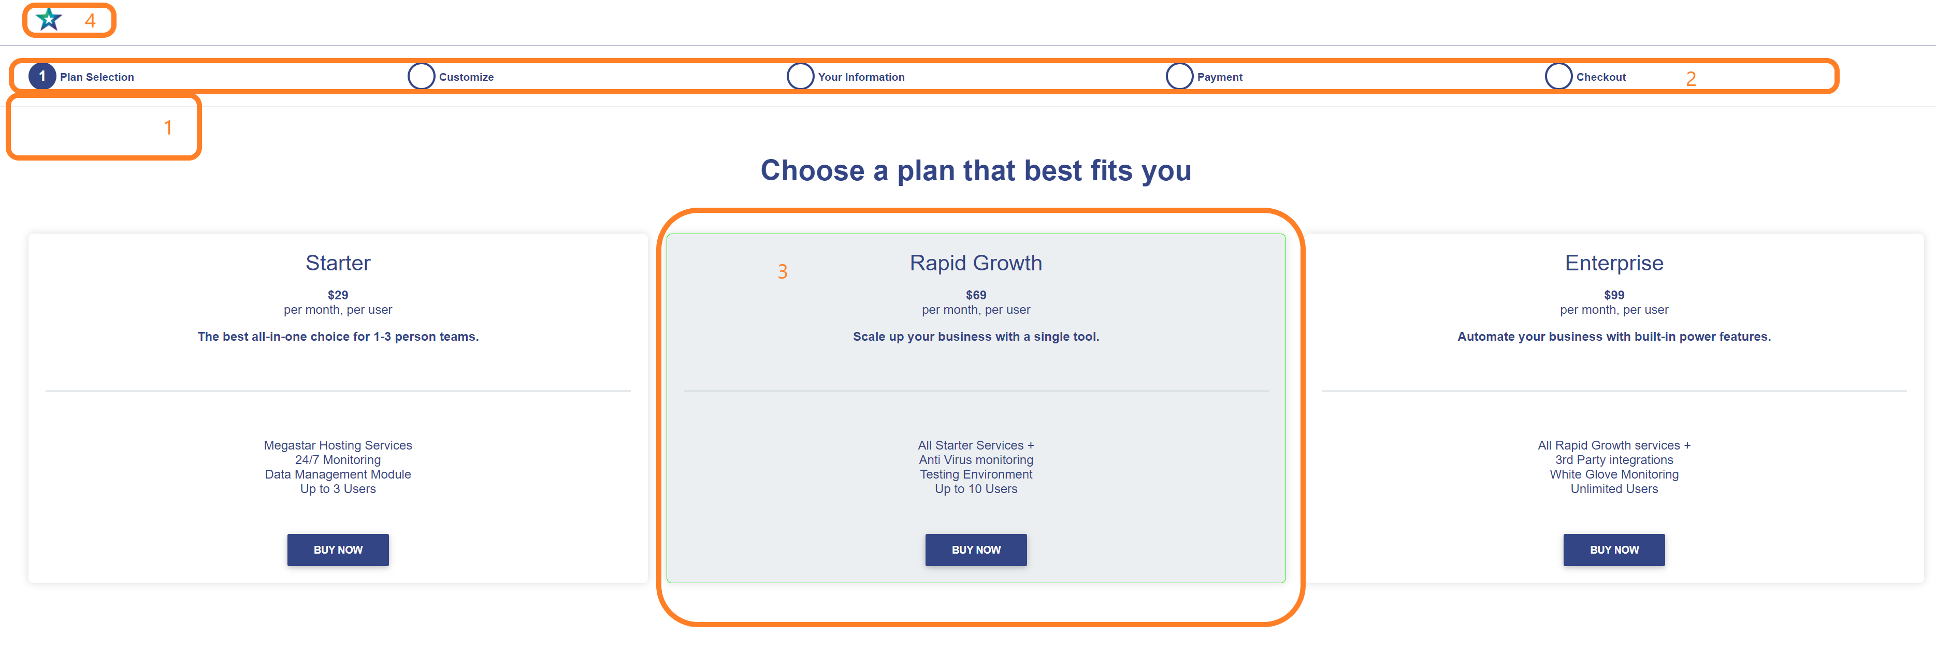
Task: Click the empty Customize step circle
Action: [x=422, y=76]
